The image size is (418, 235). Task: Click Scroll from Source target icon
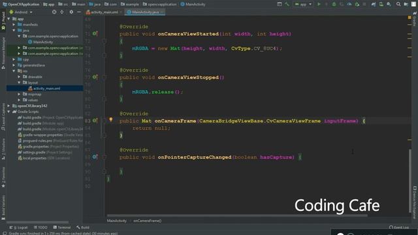(x=54, y=12)
